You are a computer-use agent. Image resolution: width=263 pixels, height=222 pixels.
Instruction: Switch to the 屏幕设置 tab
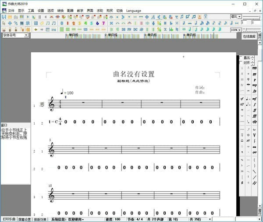click(25, 219)
